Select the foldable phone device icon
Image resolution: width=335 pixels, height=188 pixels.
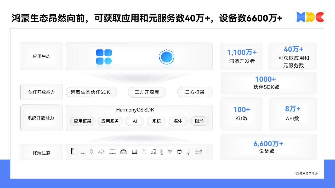(x=73, y=151)
